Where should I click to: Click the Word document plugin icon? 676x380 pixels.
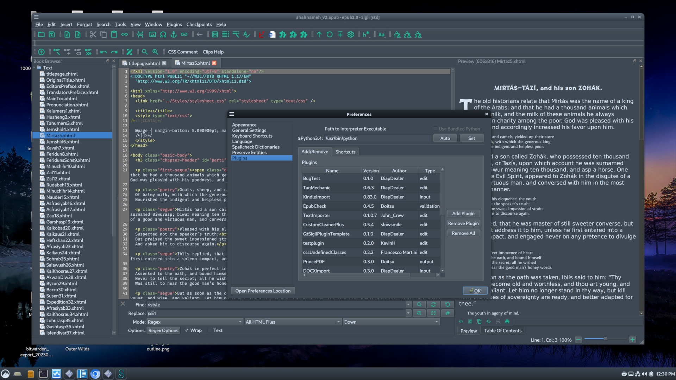pyautogui.click(x=272, y=34)
